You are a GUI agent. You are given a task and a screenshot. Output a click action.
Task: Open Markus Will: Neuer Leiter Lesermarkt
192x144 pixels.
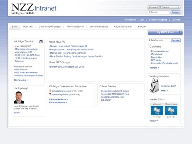pos(68,53)
